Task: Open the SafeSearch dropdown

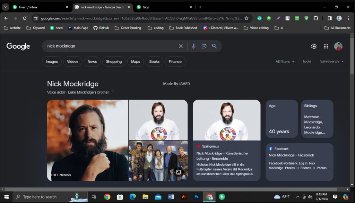Action: tap(332, 61)
